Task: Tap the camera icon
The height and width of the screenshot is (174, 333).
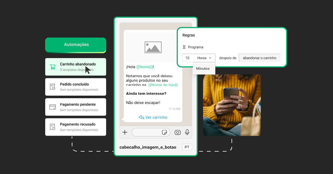Action: point(177,132)
